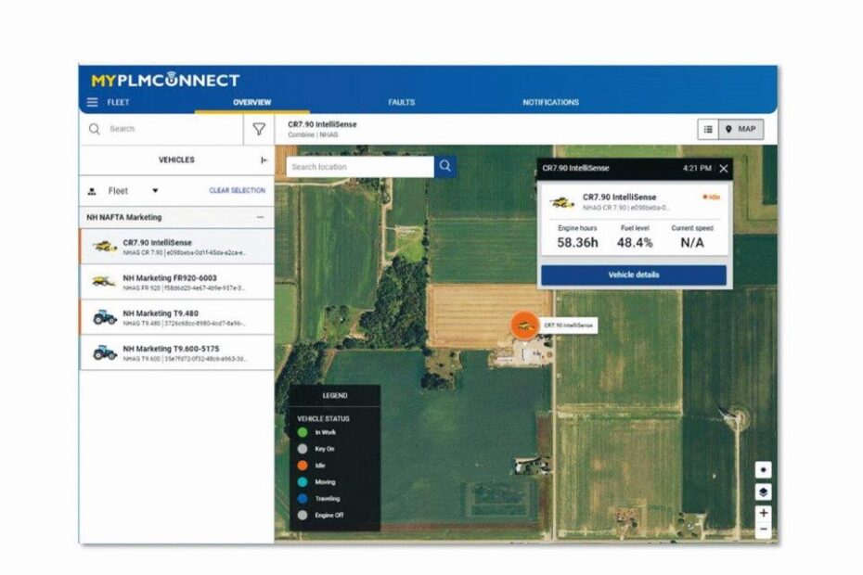Click the green In Work legend swatch
This screenshot has height=575, width=863.
click(x=303, y=432)
